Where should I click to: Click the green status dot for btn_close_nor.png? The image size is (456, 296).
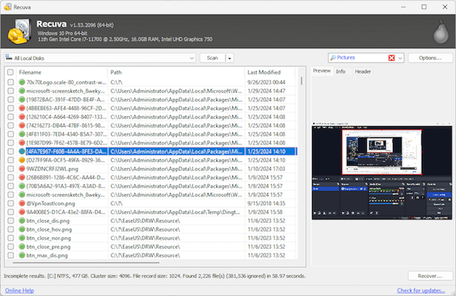pos(21,238)
